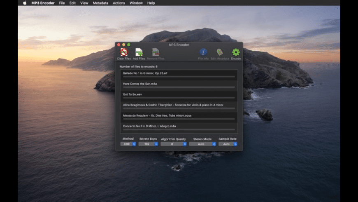Click the Add Files toolbar icon
358x202 pixels.
tap(139, 52)
